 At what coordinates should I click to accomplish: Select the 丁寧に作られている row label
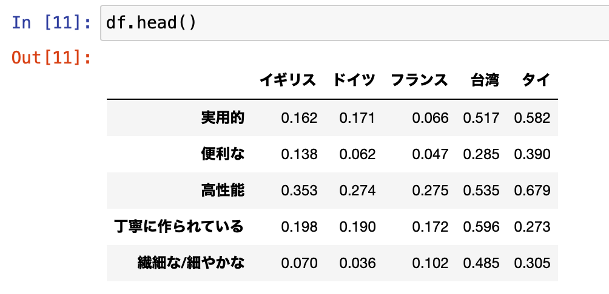click(x=179, y=227)
